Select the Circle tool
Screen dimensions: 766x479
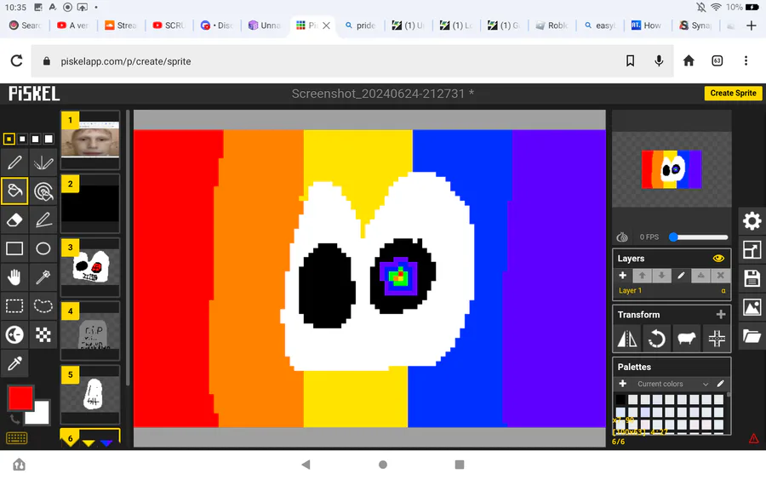(43, 248)
